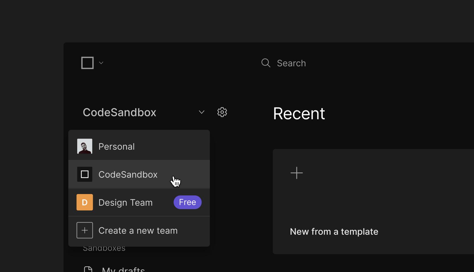Image resolution: width=474 pixels, height=272 pixels.
Task: Click the orange Design Team 'D' icon
Action: coord(85,202)
